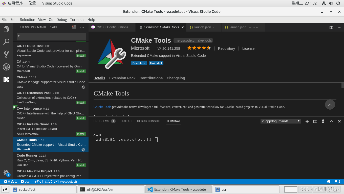Open gear settings for CMake twxs extension
Viewport: 344px width, 194px height.
[83, 87]
